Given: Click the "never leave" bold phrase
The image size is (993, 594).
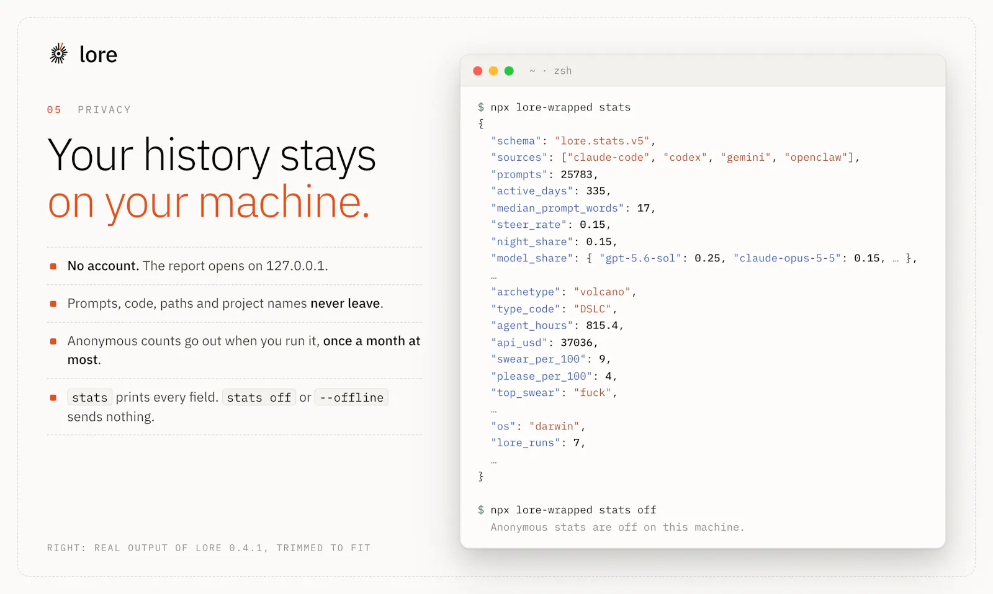Looking at the screenshot, I should [345, 304].
